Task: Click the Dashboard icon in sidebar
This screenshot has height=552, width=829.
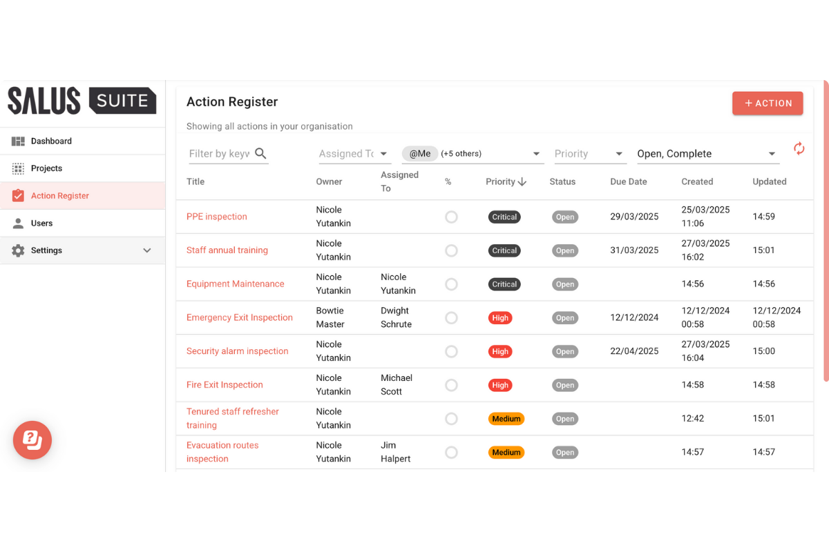Action: point(18,141)
